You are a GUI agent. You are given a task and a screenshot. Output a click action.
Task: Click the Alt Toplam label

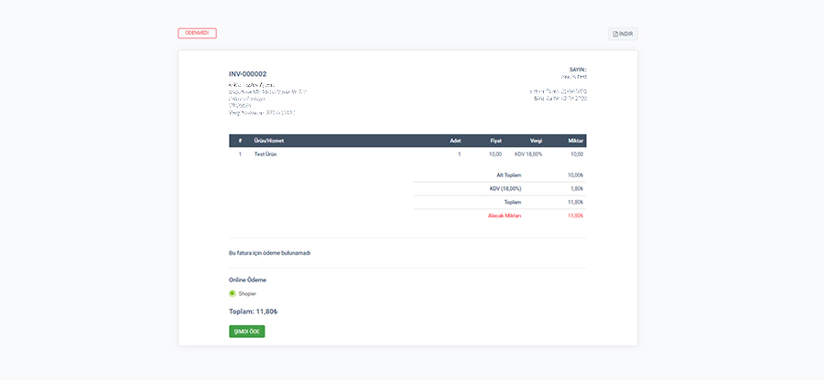click(509, 175)
